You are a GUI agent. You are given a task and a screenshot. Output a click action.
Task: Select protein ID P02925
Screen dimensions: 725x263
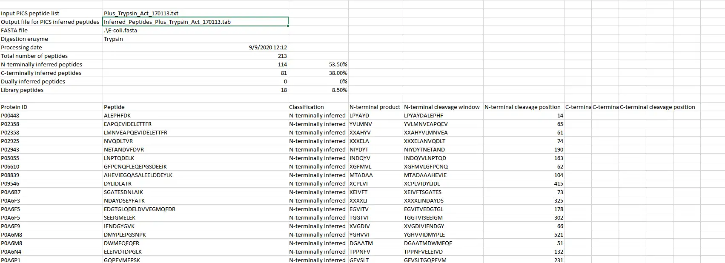(x=52, y=141)
